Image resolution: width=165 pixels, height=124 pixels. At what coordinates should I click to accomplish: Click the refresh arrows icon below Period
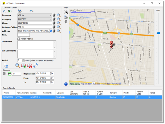(x=35, y=65)
